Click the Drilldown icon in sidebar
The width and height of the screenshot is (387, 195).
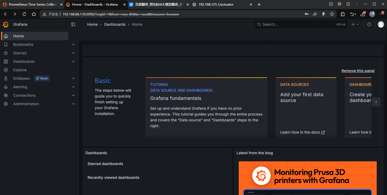[6, 78]
